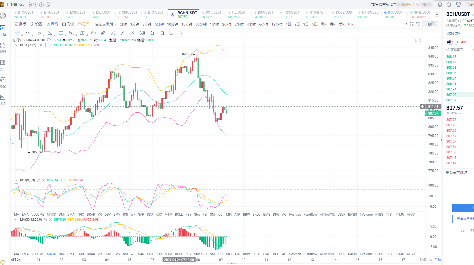Screen dimensions: 474x265
Task: Select the triangle shape drawing tool
Action: (x=50, y=33)
